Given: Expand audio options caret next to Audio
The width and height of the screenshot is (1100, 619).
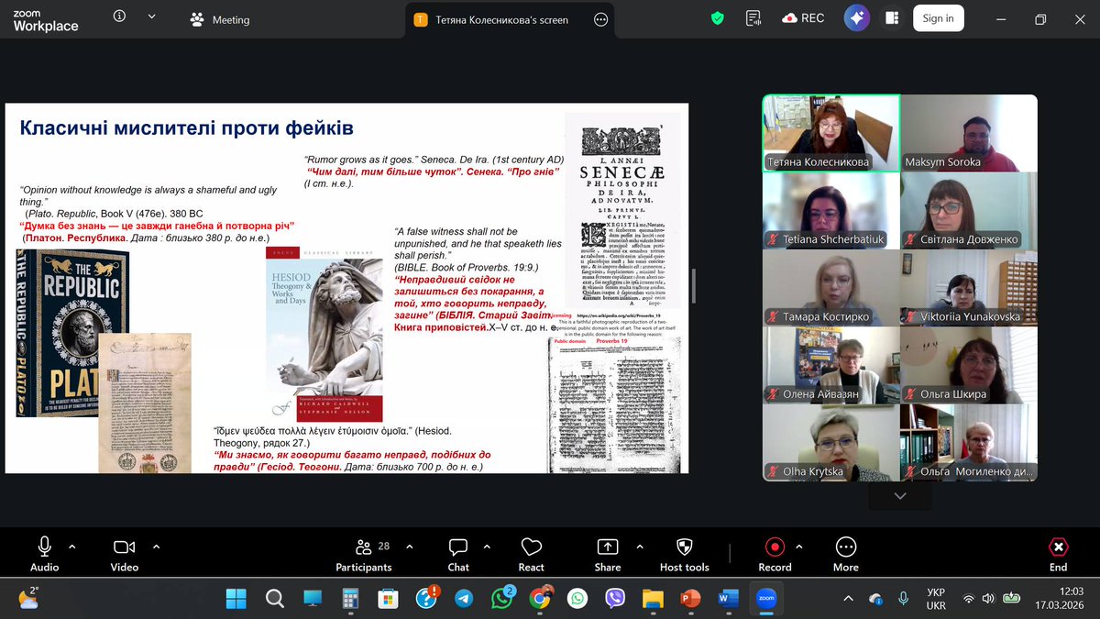Looking at the screenshot, I should click(x=72, y=547).
